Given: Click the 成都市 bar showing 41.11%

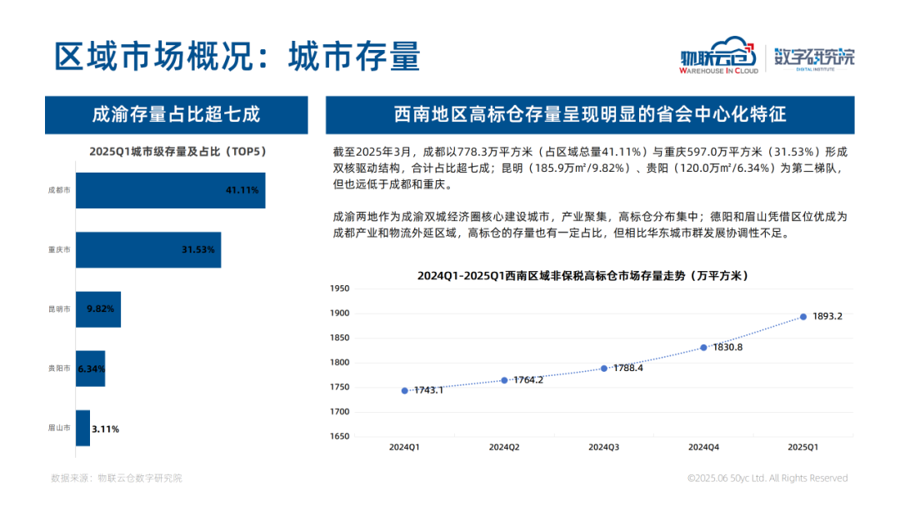Looking at the screenshot, I should pos(171,190).
